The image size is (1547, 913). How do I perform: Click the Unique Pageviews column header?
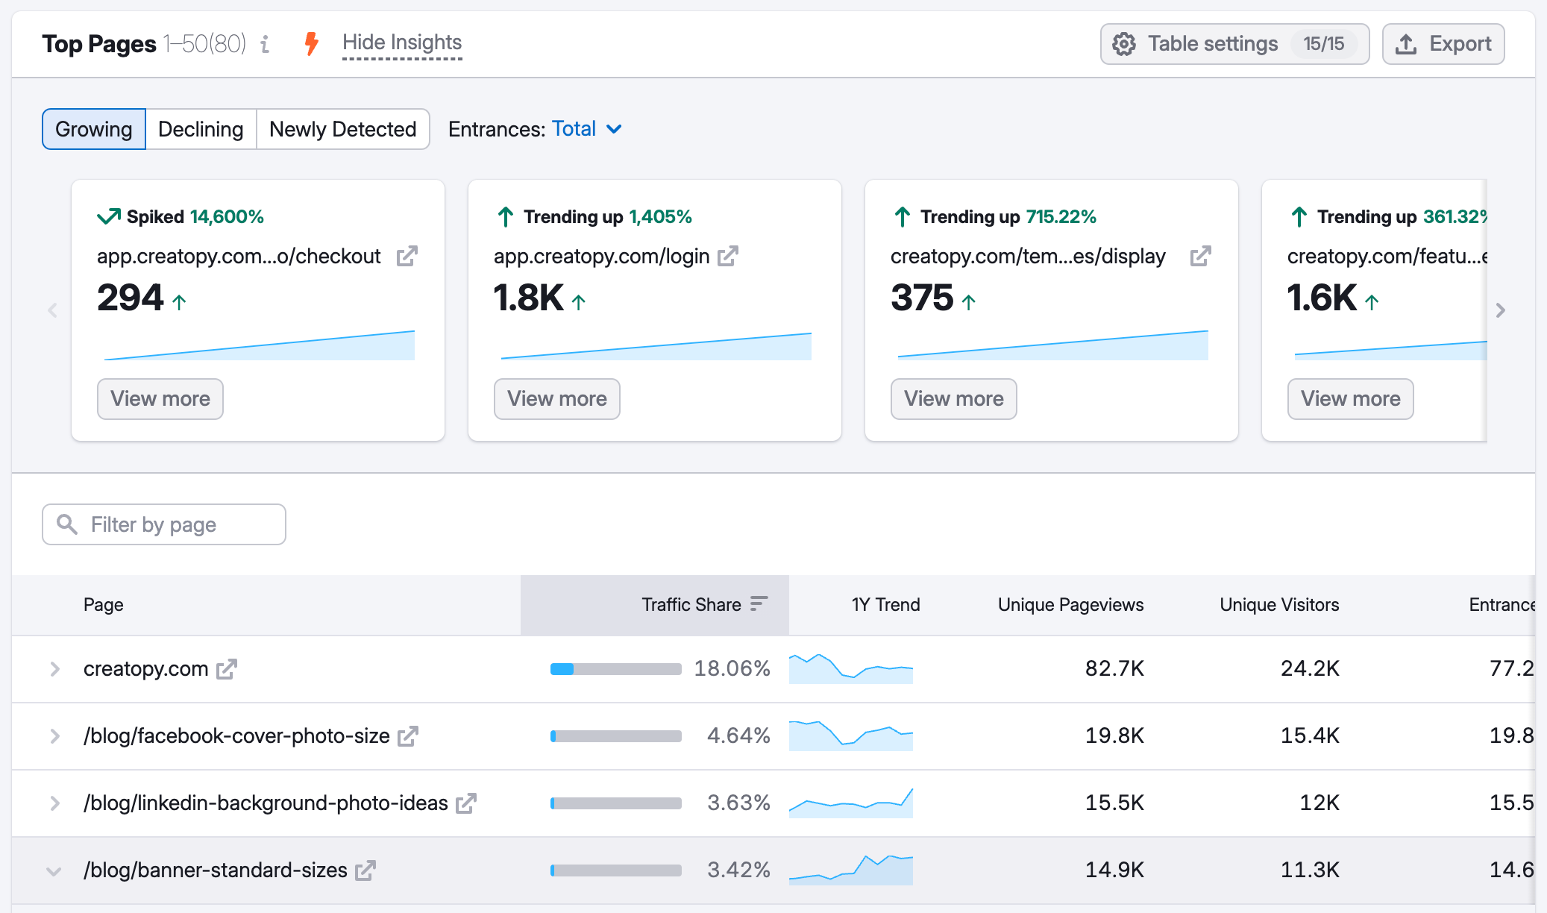pos(1070,605)
